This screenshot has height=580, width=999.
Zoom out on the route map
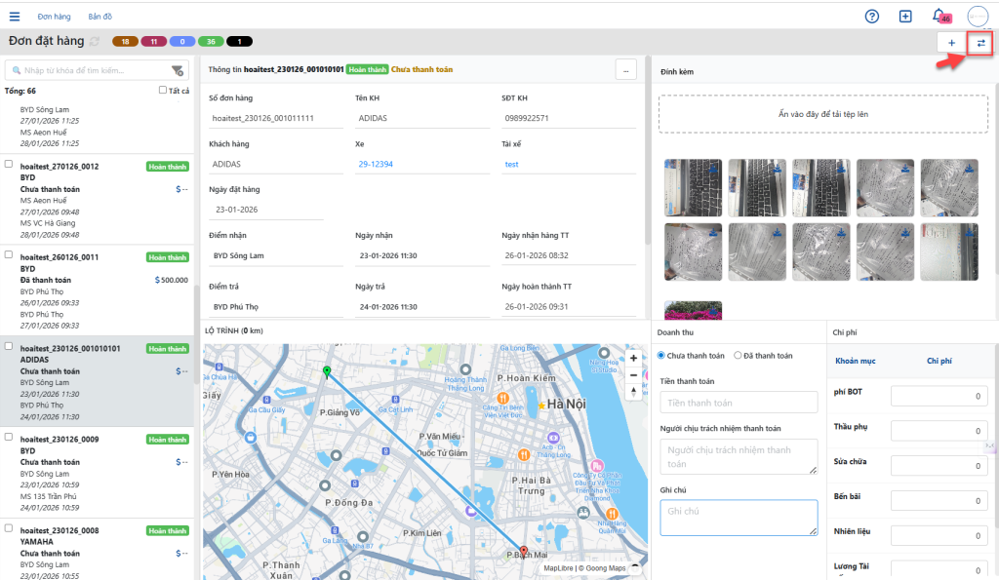coord(634,374)
